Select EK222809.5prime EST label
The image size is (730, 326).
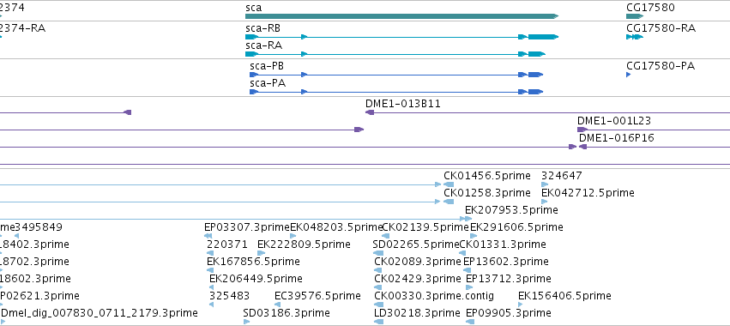click(x=304, y=244)
